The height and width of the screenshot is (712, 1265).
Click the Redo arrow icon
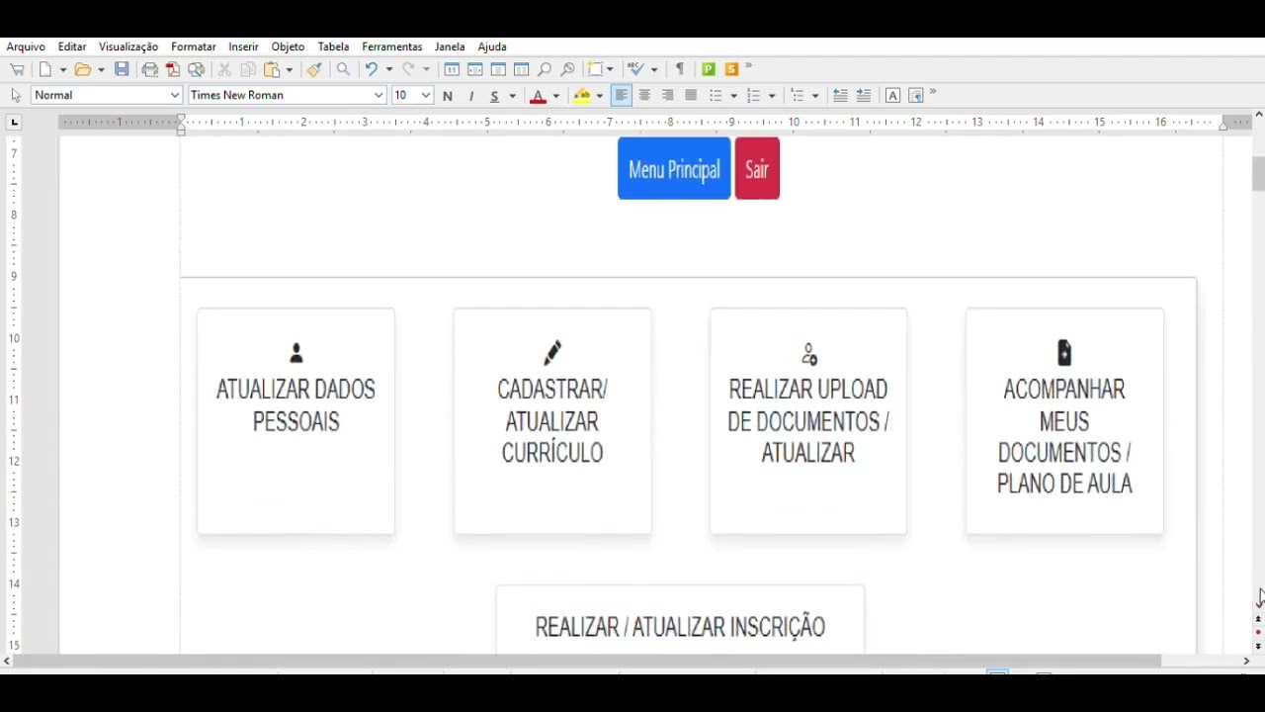[x=409, y=69]
